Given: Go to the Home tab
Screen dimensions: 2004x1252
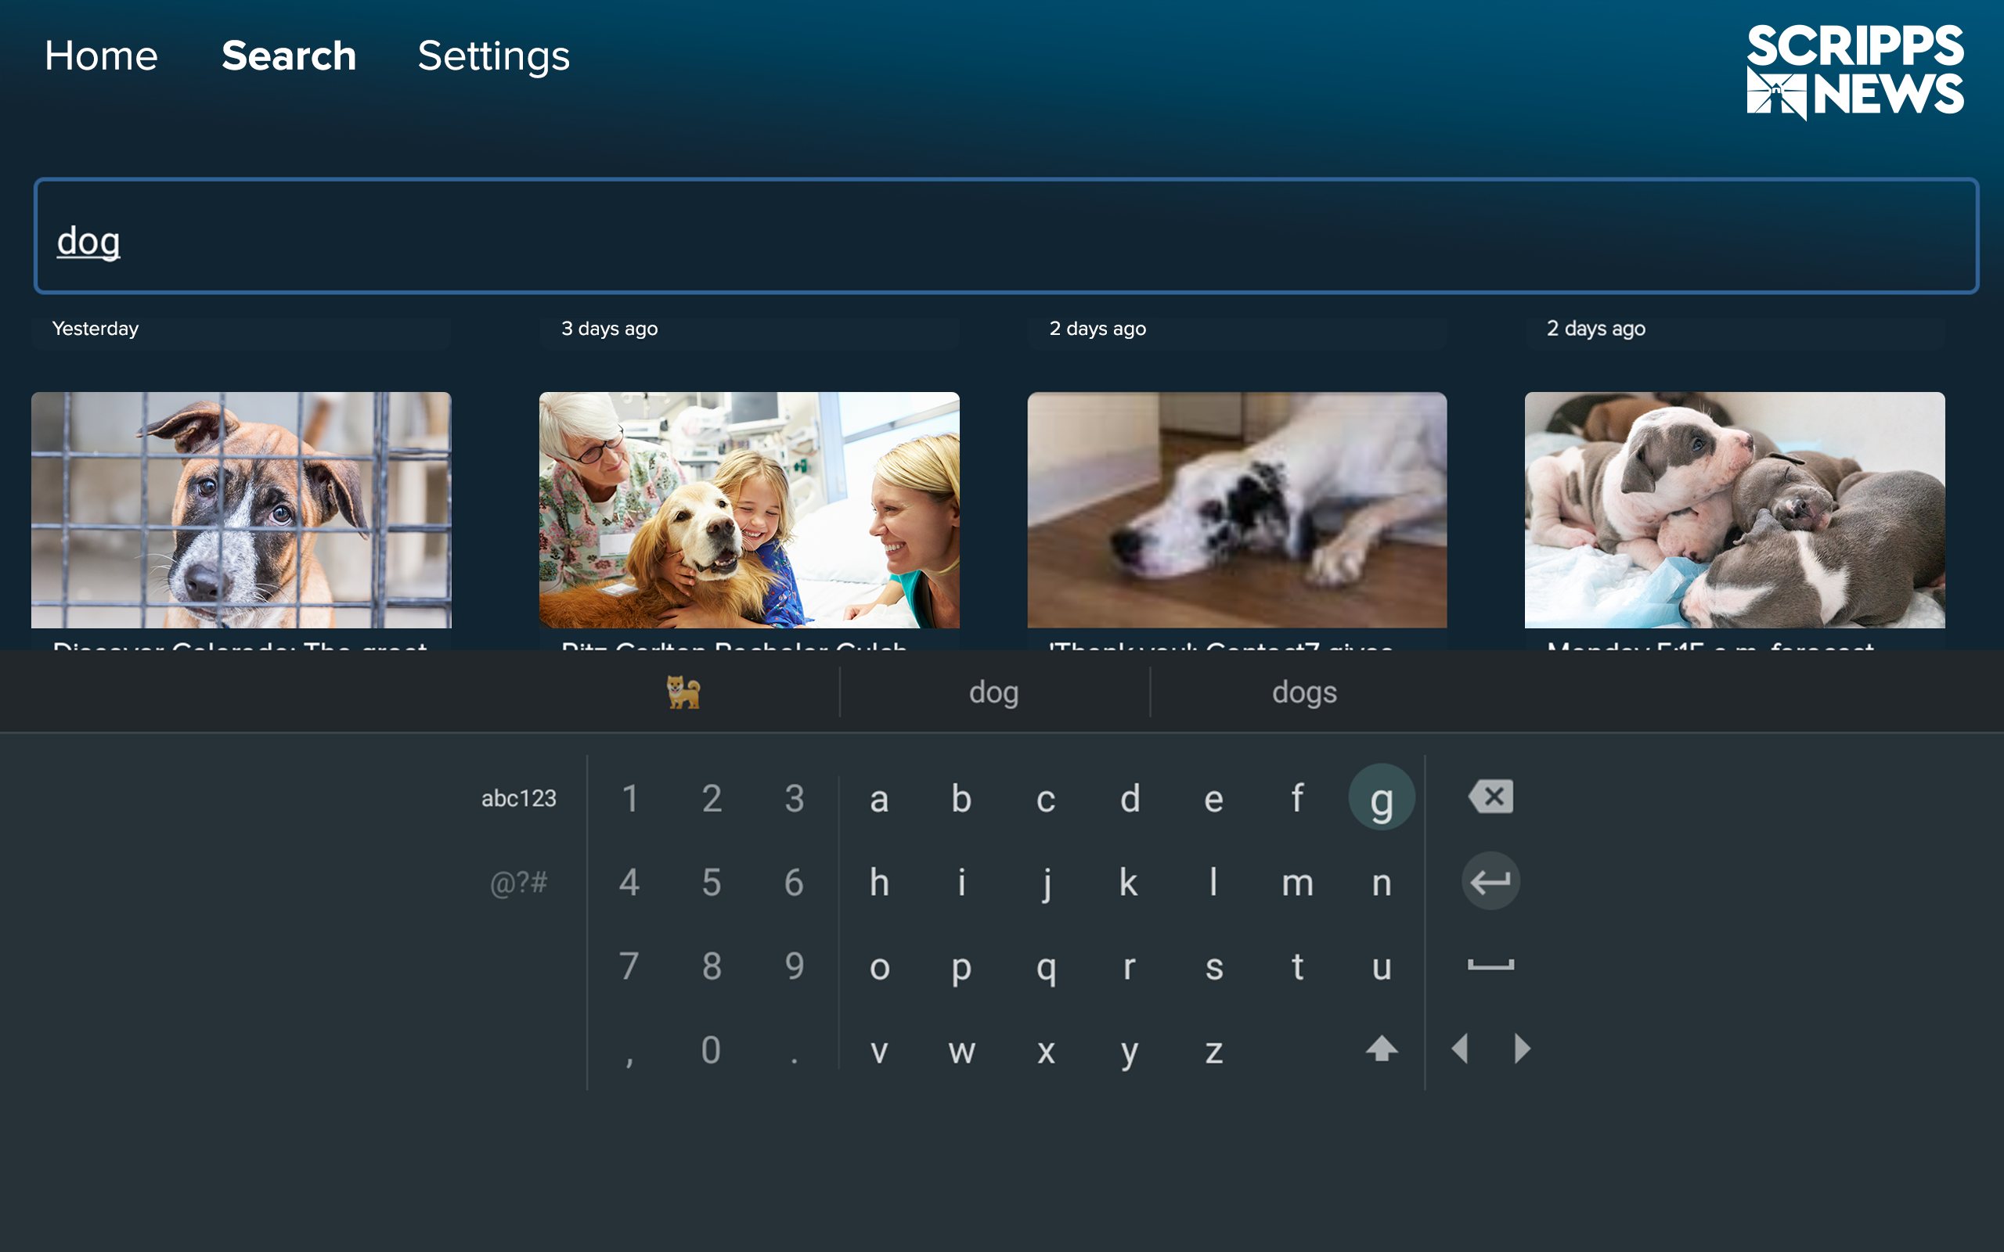Looking at the screenshot, I should (x=101, y=56).
